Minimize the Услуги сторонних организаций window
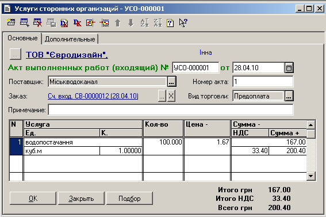 [300, 9]
